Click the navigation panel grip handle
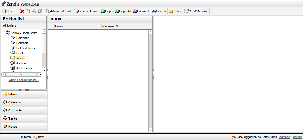This screenshot has height=140, width=303. [x=24, y=90]
